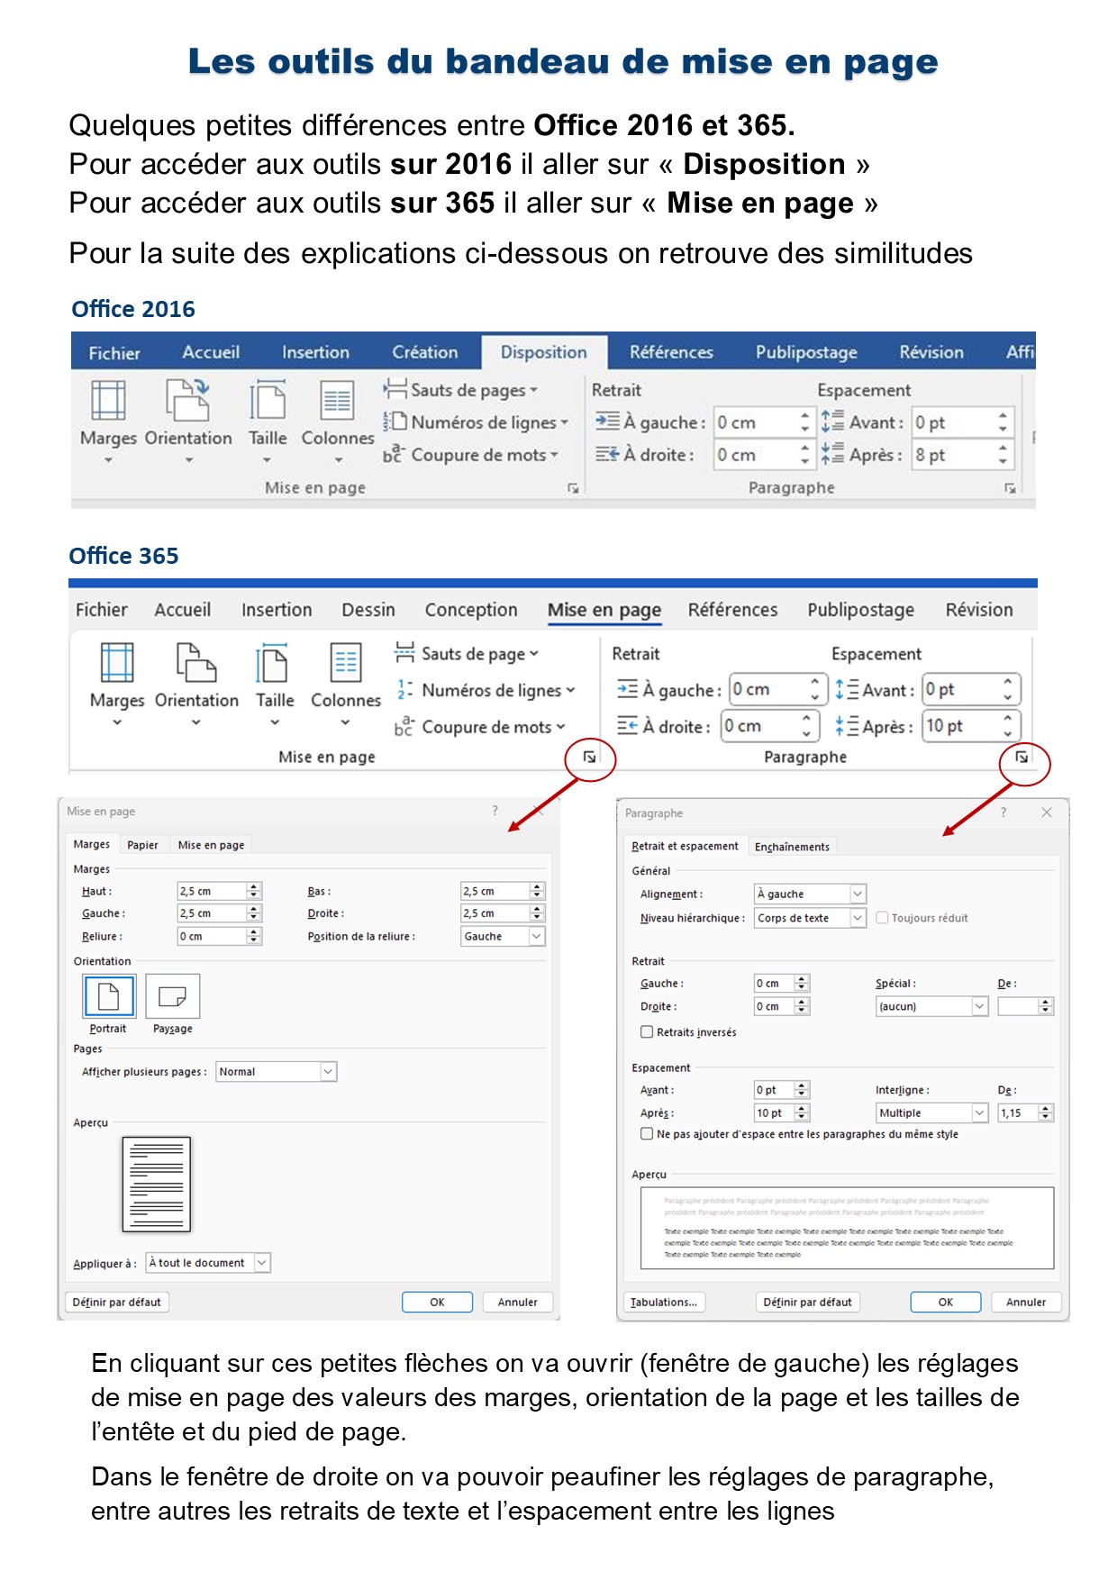Adjust the Bas margin spinner
Viewport: 1117px width, 1580px height.
(538, 891)
